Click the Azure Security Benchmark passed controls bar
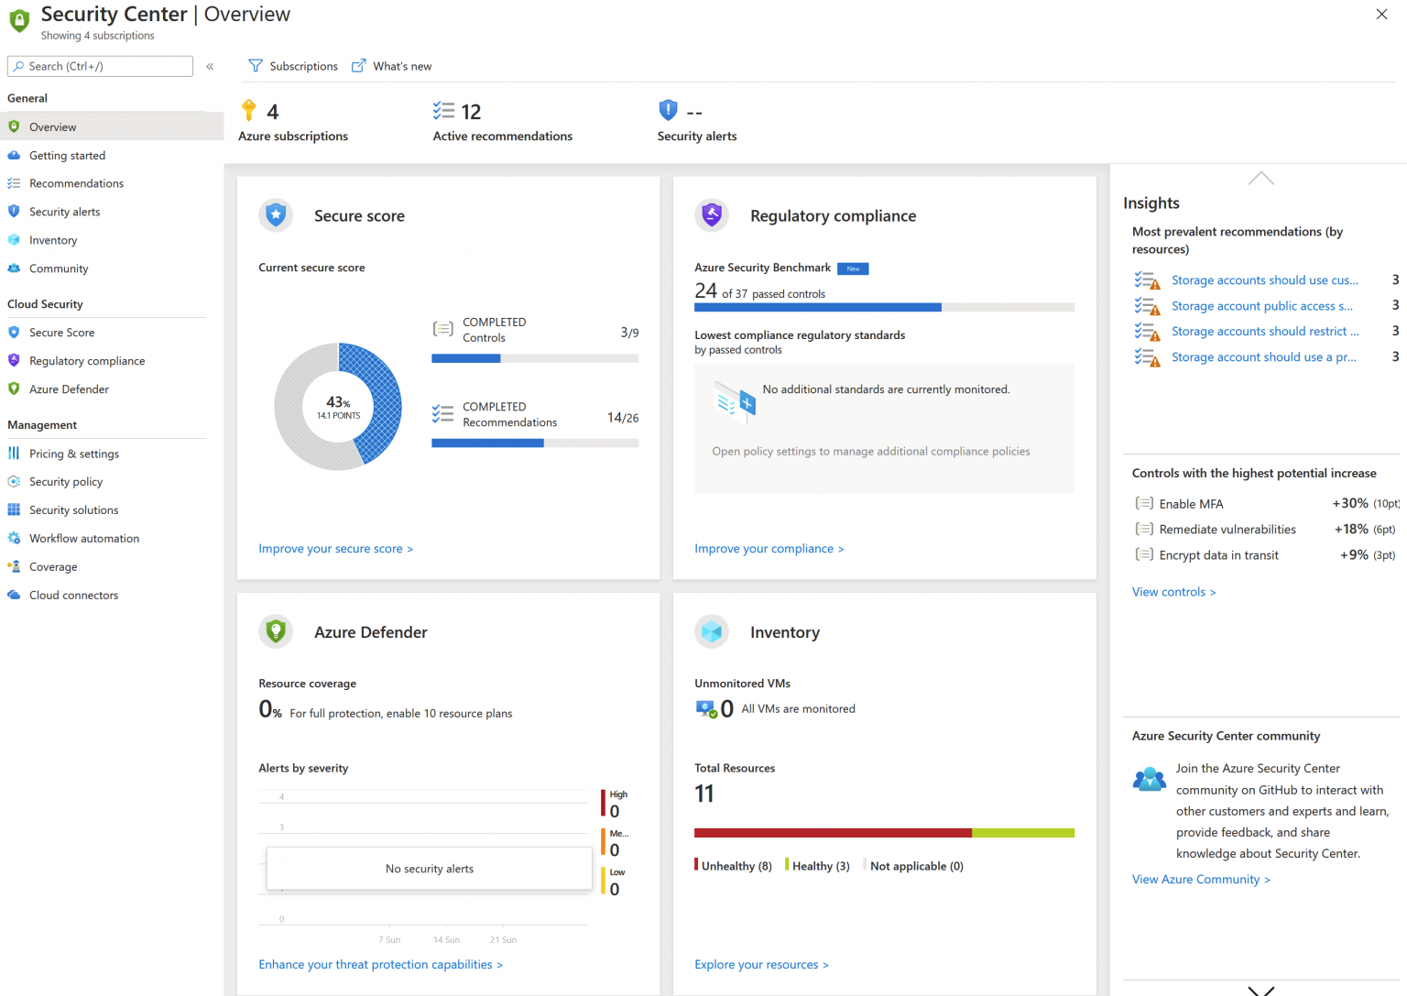Viewport: 1407px width, 996px height. 884,308
